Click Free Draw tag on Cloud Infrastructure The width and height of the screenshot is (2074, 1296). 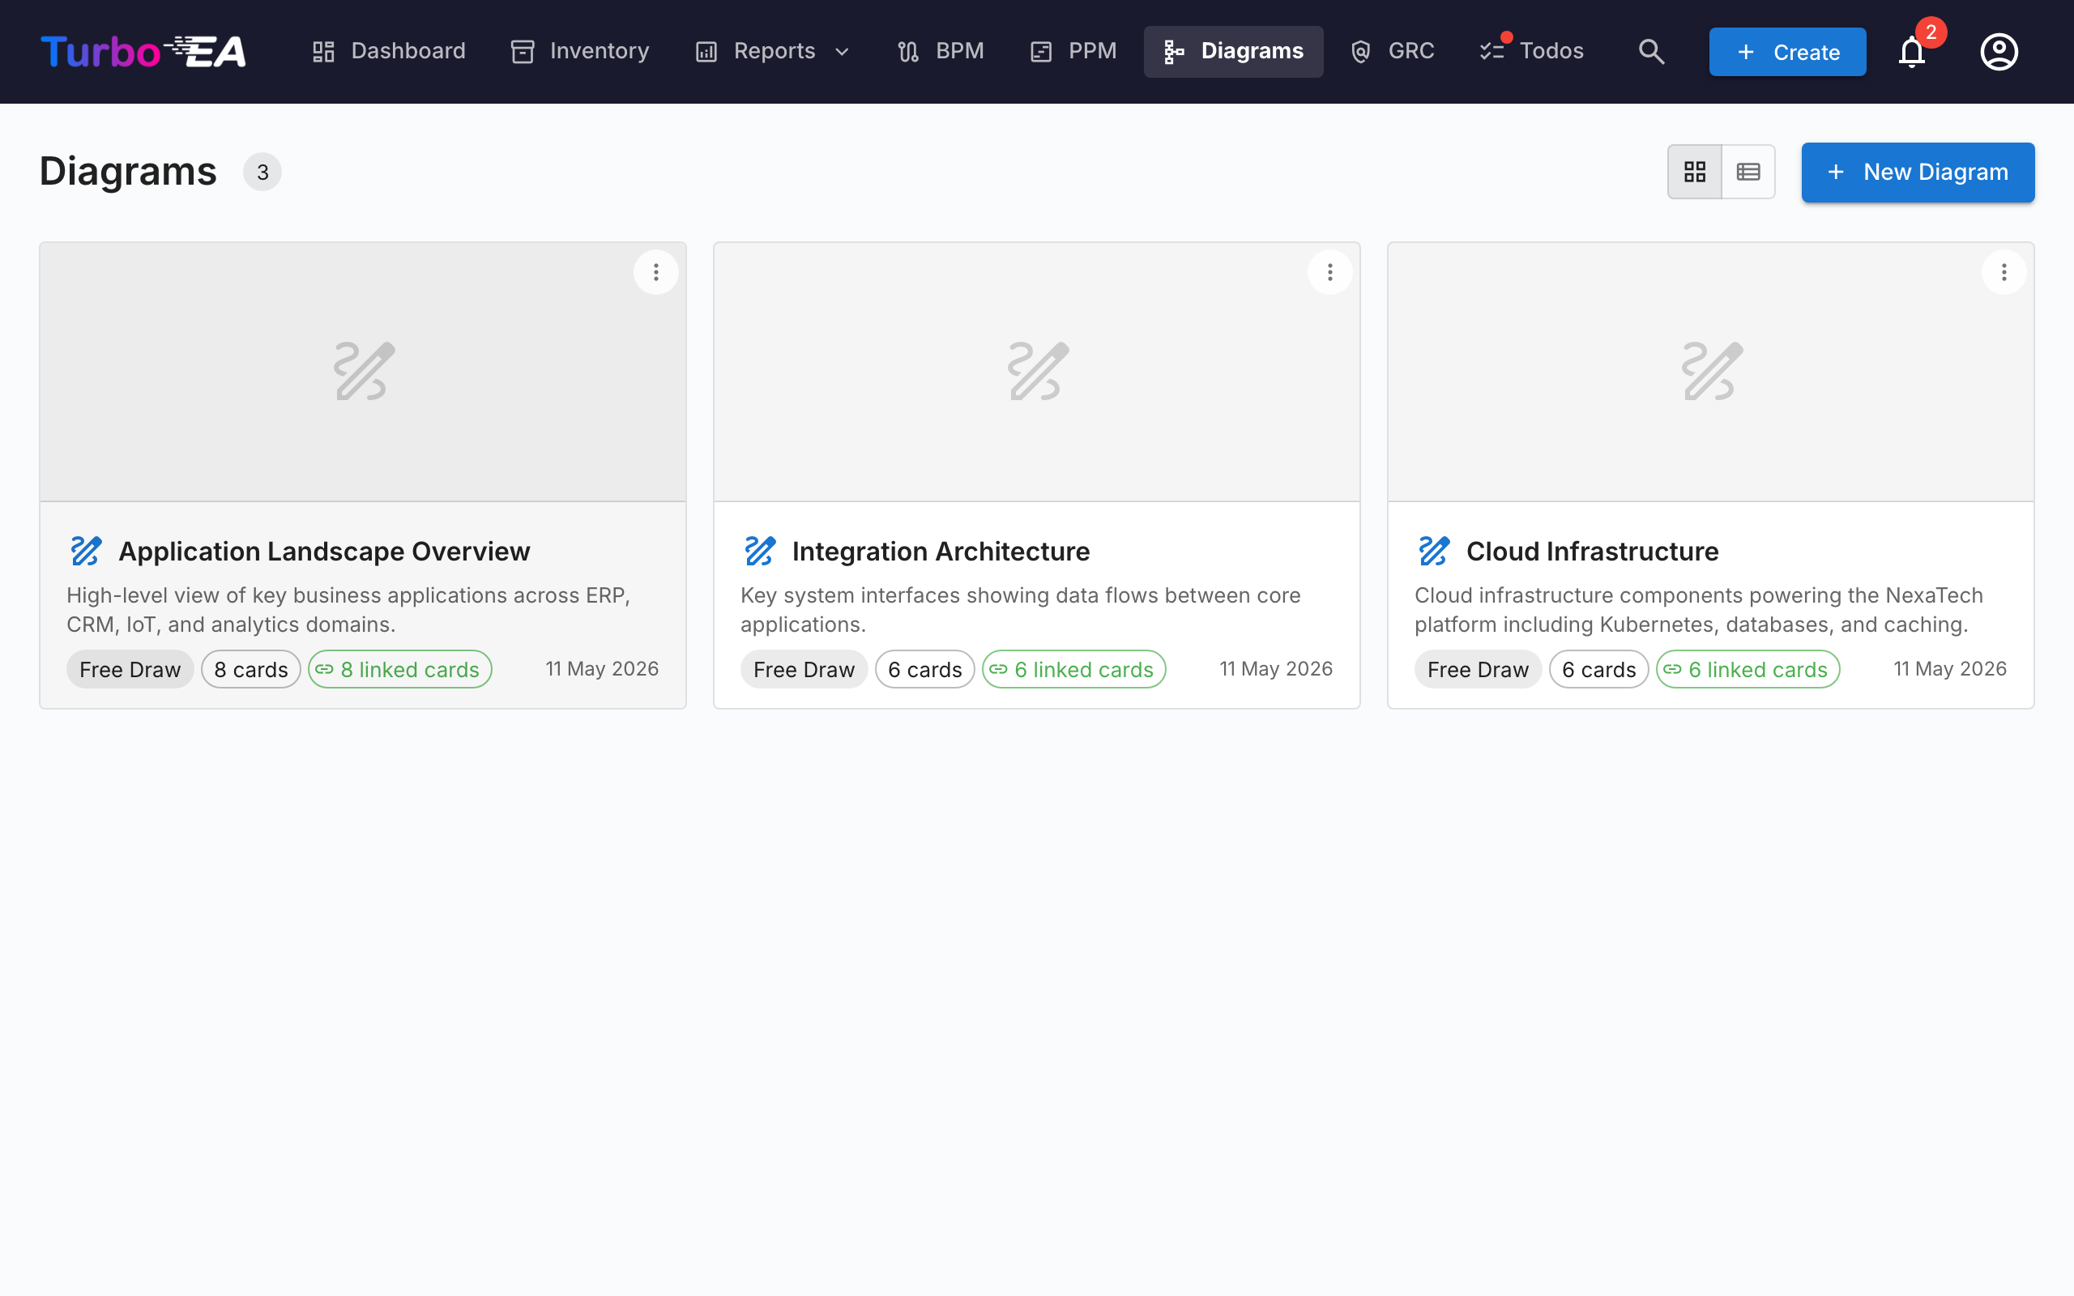1479,669
